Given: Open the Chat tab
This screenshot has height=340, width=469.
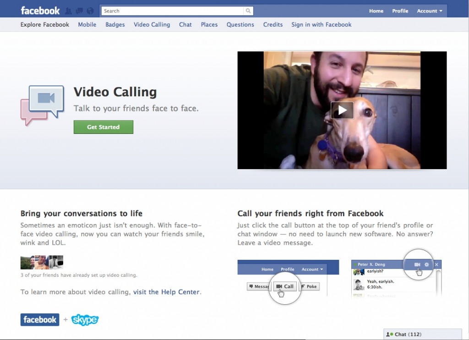Looking at the screenshot, I should tap(185, 25).
